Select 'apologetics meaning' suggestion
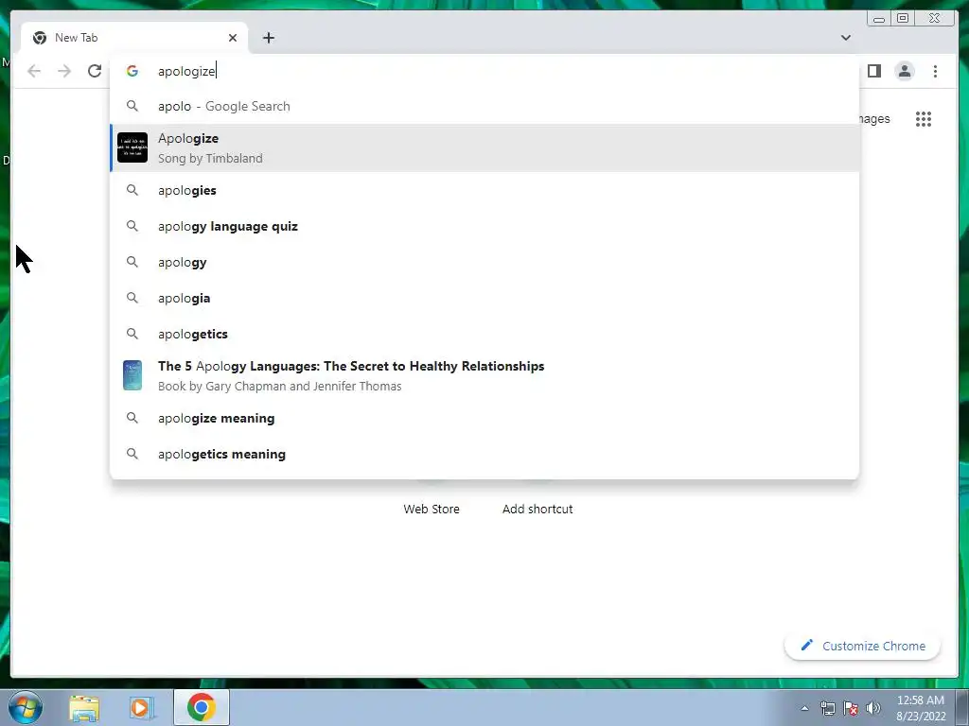 pyautogui.click(x=484, y=454)
